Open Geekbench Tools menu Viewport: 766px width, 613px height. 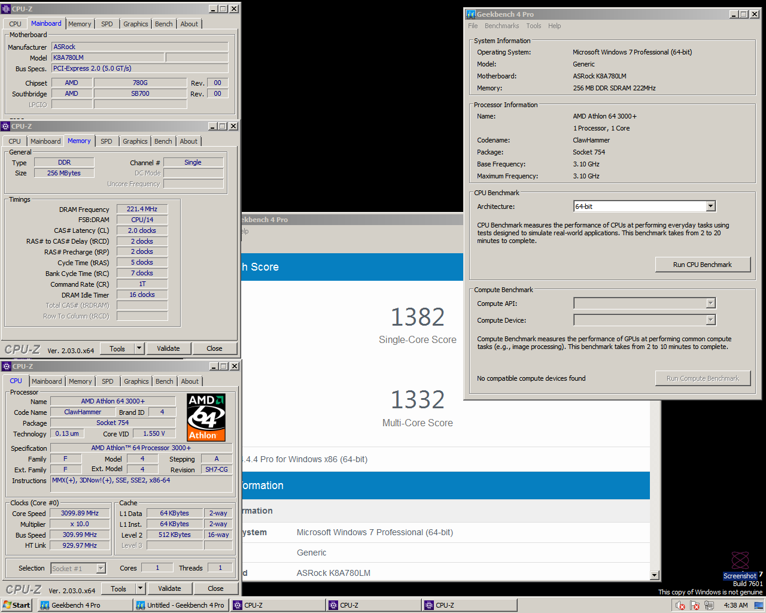click(533, 26)
